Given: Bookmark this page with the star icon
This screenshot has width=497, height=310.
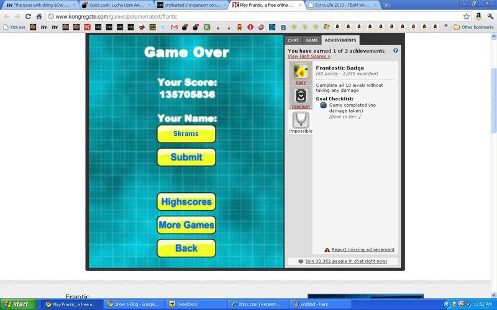Looking at the screenshot, I should 467,17.
